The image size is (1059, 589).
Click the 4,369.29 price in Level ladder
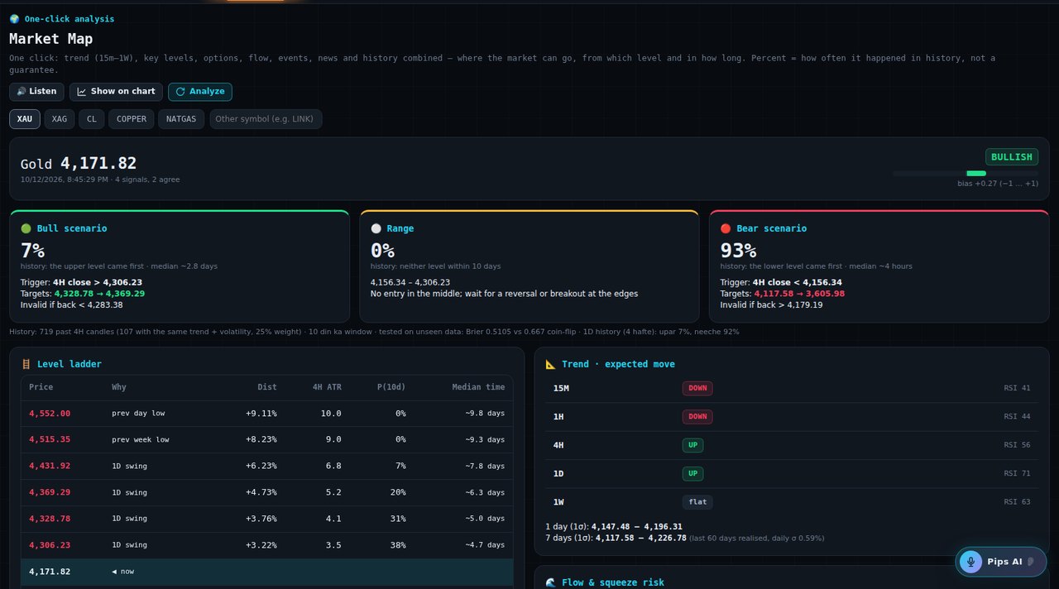click(x=50, y=493)
